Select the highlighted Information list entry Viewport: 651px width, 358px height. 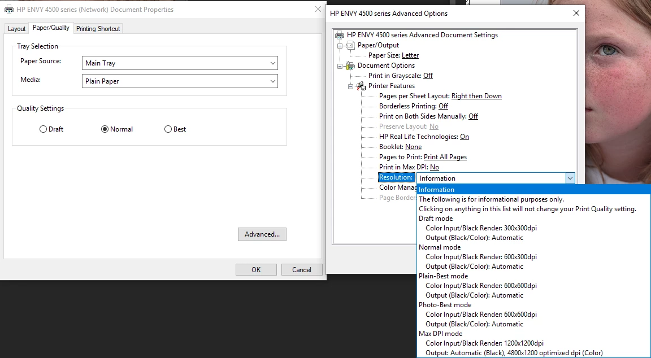coord(533,190)
